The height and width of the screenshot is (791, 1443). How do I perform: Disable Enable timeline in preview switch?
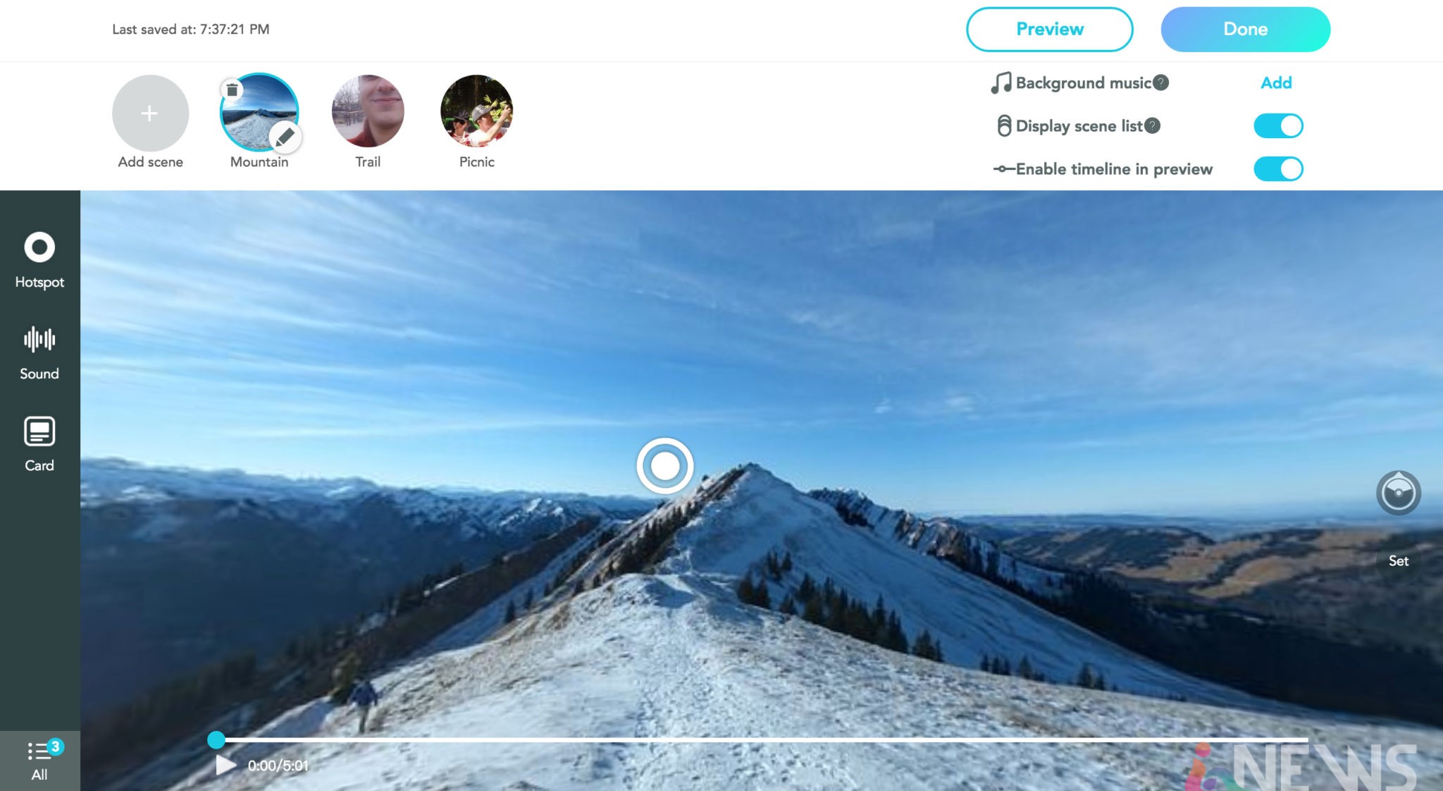point(1278,169)
